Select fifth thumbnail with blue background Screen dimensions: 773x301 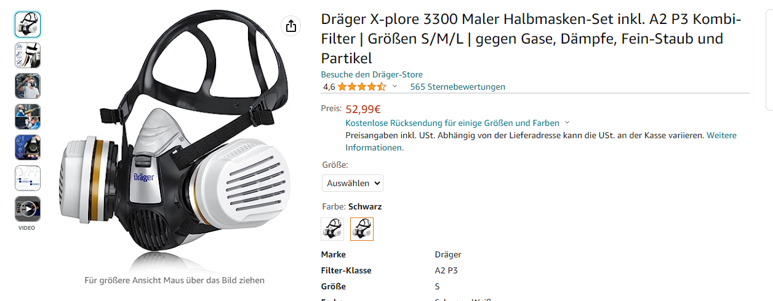[28, 147]
